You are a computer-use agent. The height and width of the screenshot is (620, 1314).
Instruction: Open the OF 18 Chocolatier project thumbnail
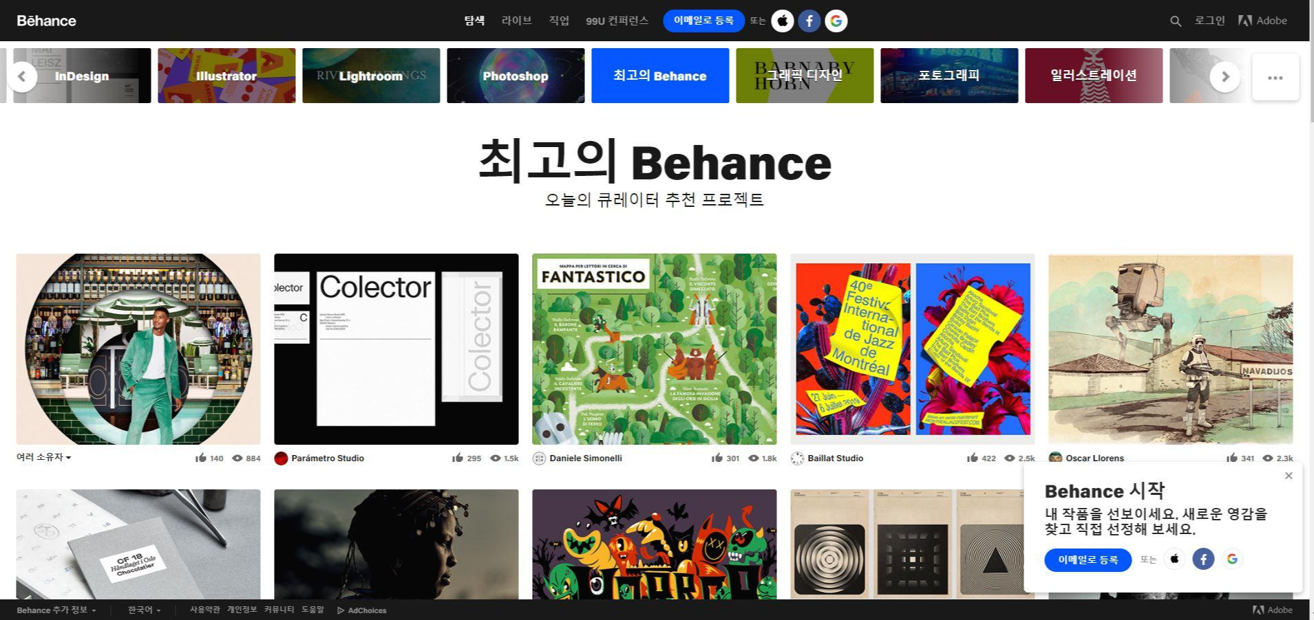point(138,544)
